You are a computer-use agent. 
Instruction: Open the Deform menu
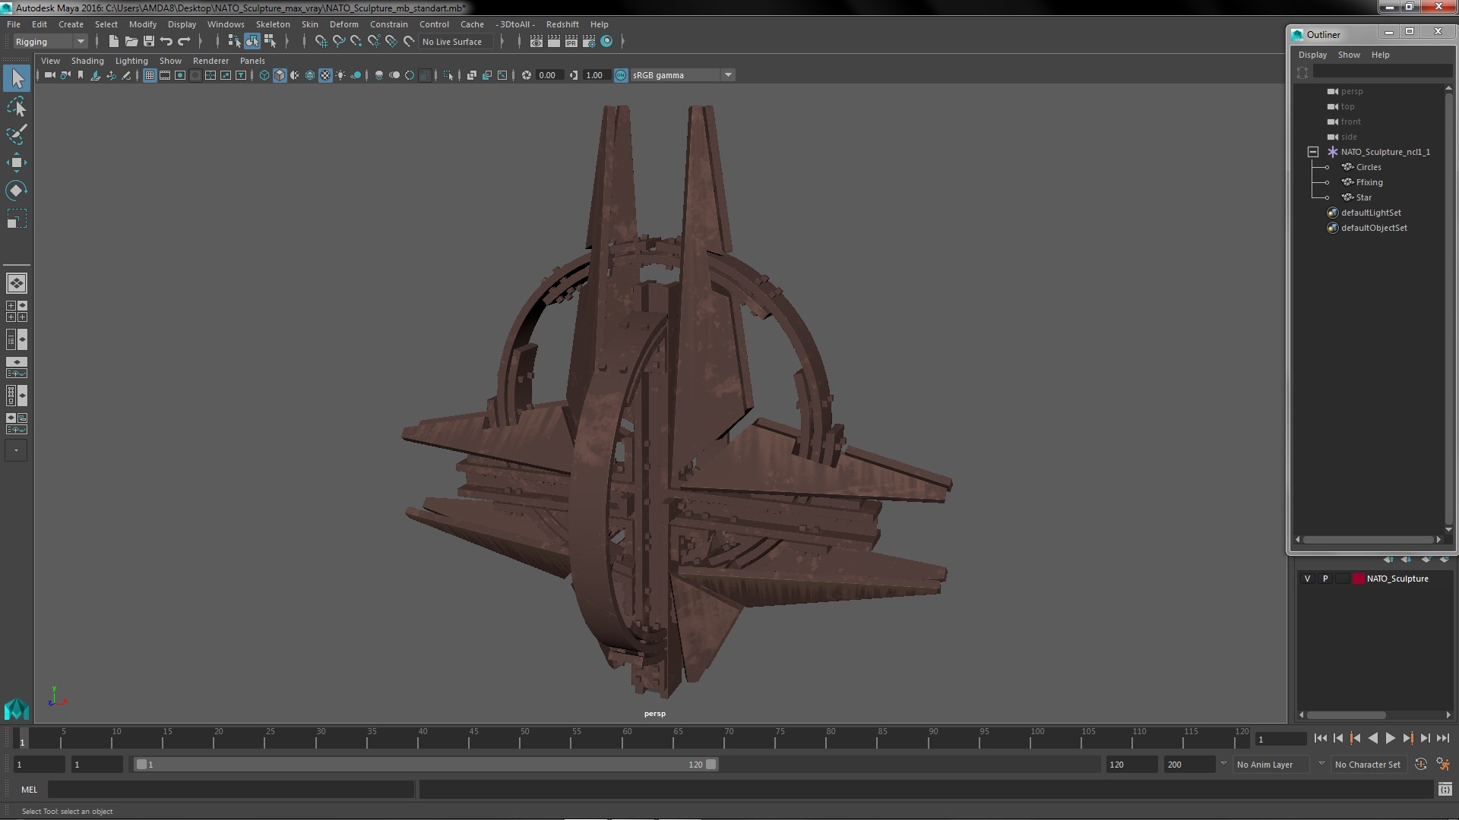click(343, 24)
